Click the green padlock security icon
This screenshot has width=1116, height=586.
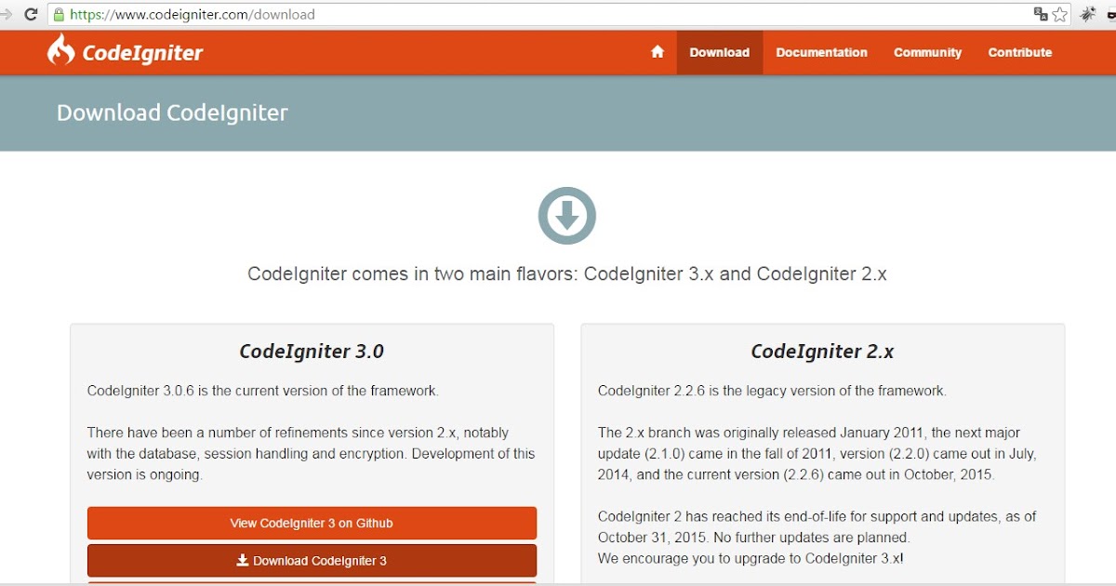point(58,14)
